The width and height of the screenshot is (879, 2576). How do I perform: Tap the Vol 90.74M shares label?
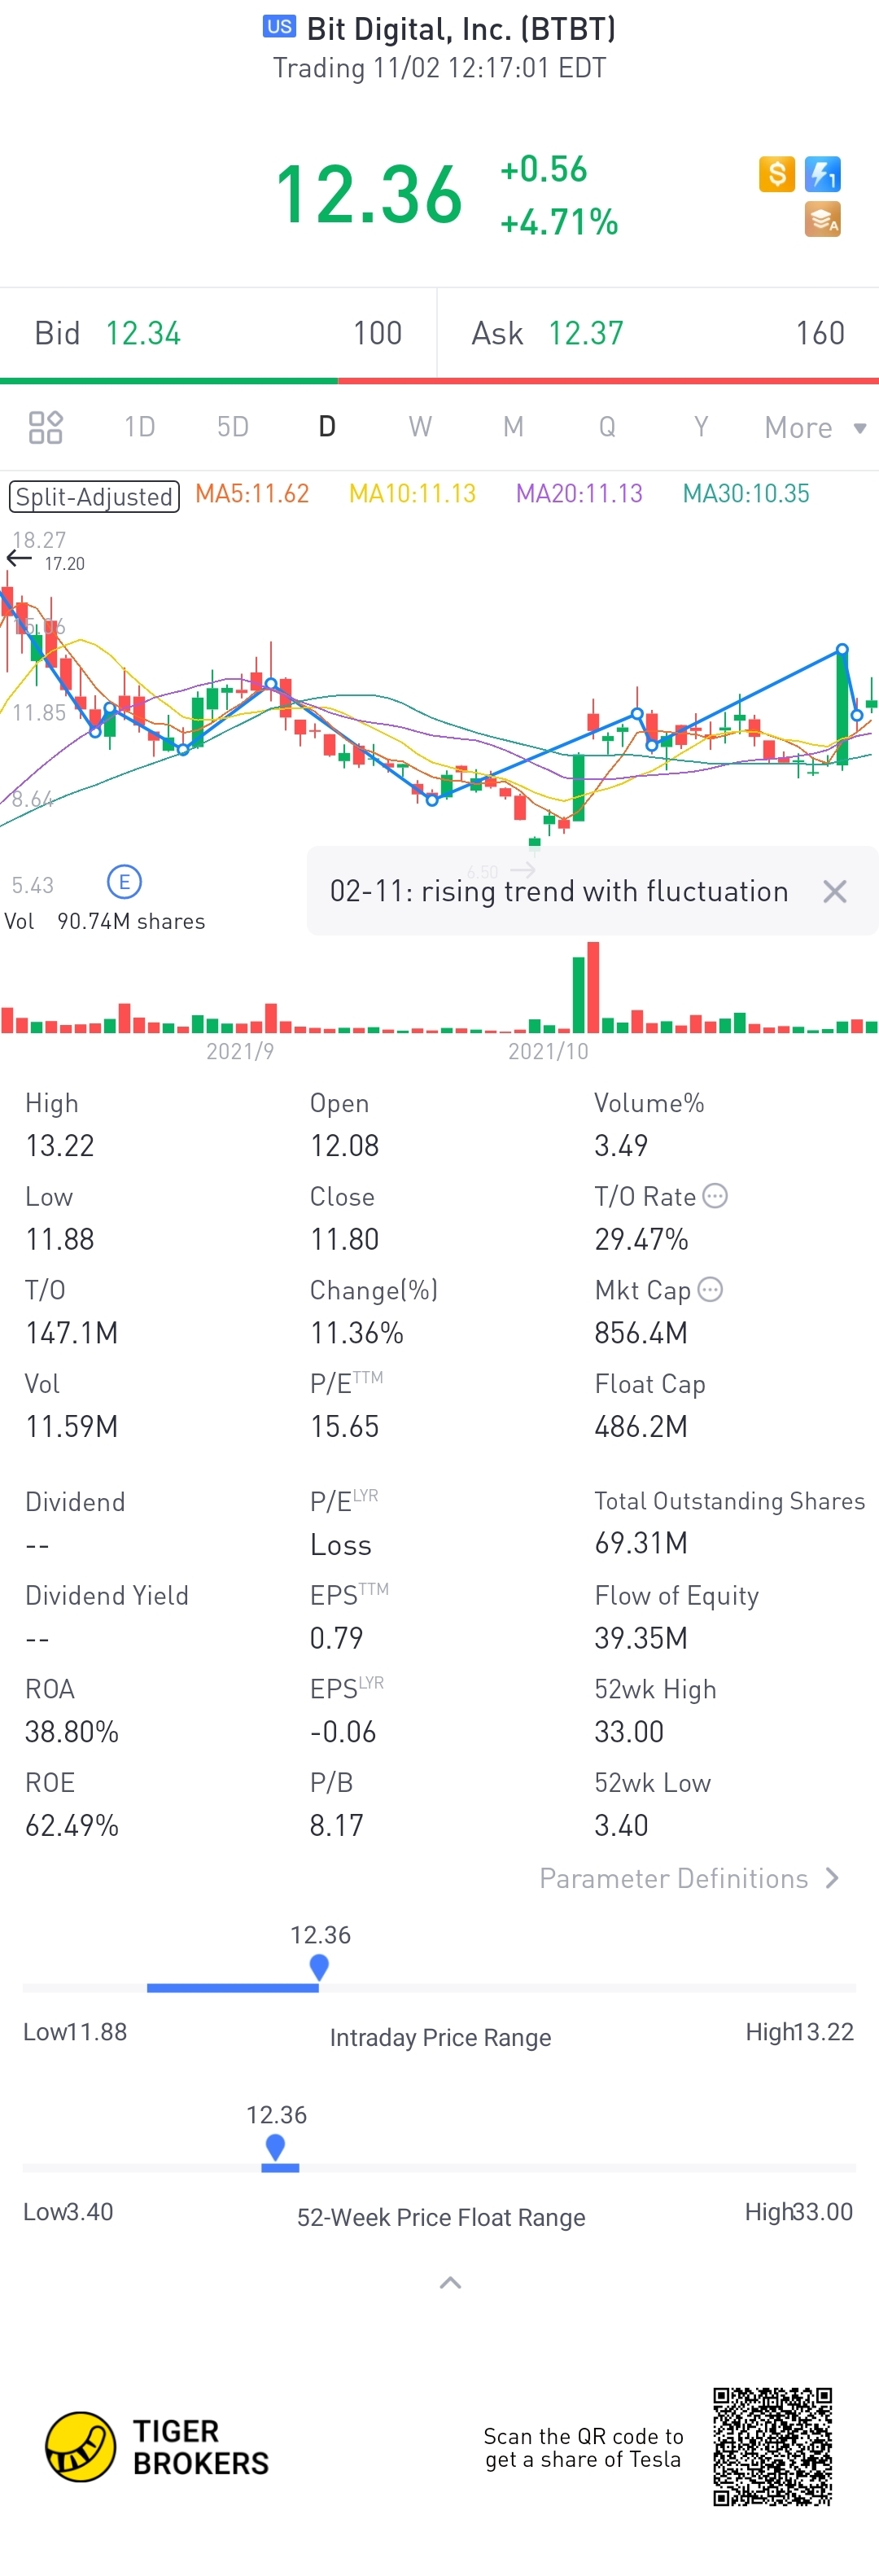click(x=105, y=921)
